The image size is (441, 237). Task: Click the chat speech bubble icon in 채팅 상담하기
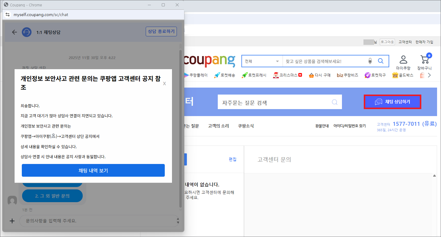(379, 102)
